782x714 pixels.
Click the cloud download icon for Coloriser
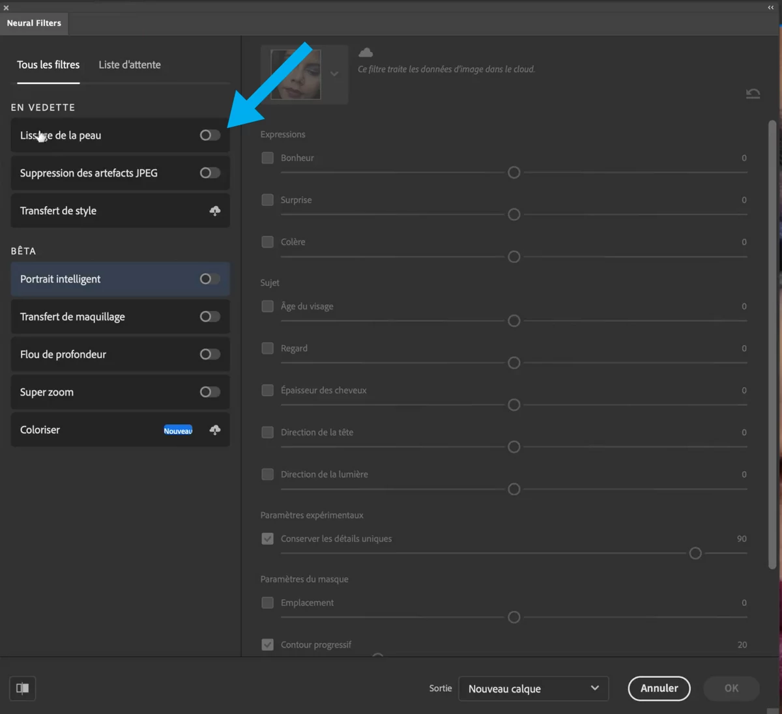(x=215, y=429)
